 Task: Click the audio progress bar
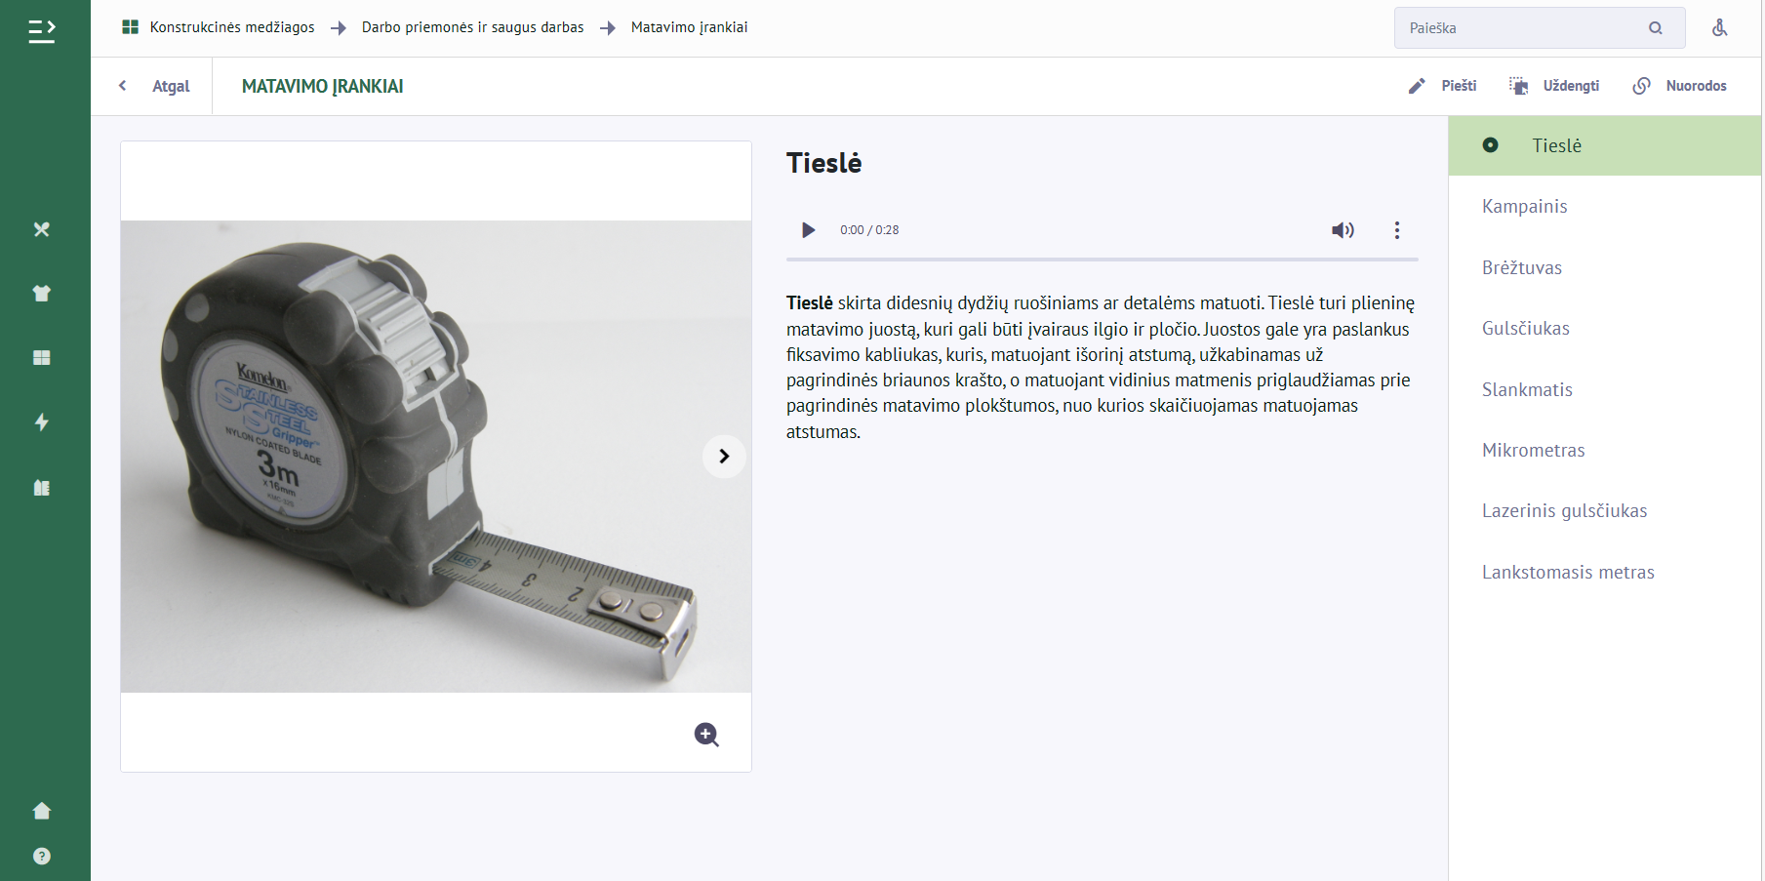click(1102, 260)
